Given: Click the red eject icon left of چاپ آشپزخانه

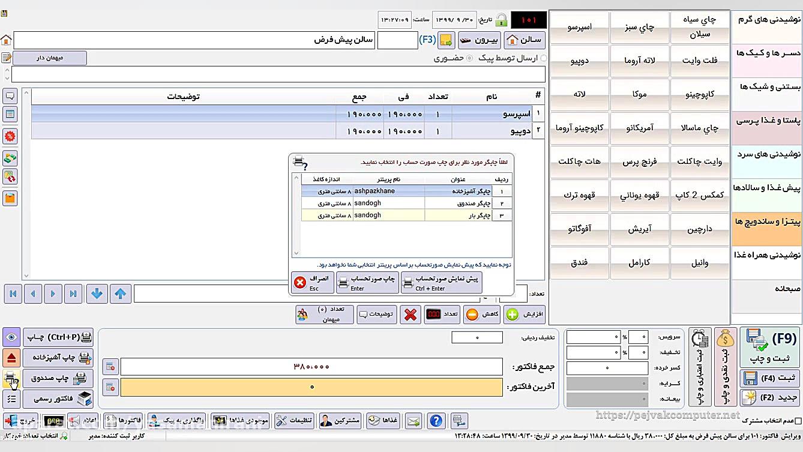Looking at the screenshot, I should click(11, 358).
